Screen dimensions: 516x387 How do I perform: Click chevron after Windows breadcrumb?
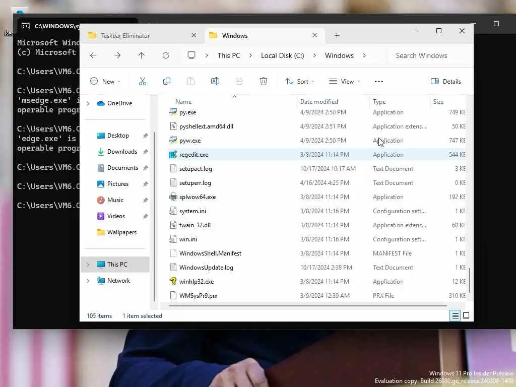[x=364, y=55]
